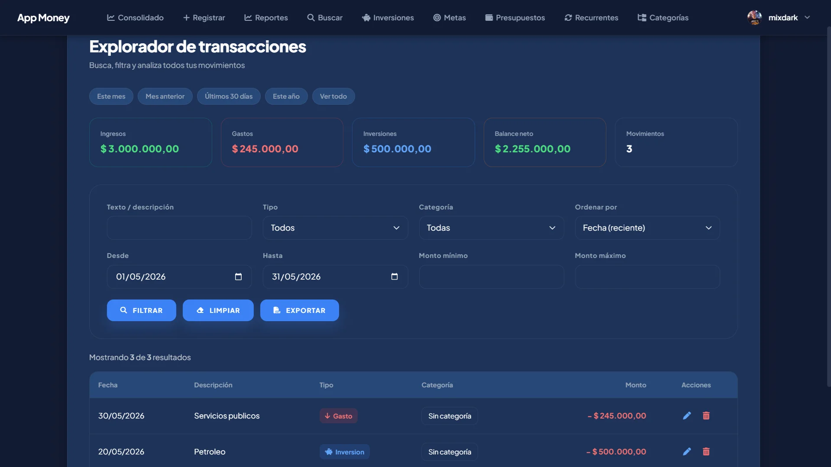Expand the Categoría filter dropdown

(491, 228)
